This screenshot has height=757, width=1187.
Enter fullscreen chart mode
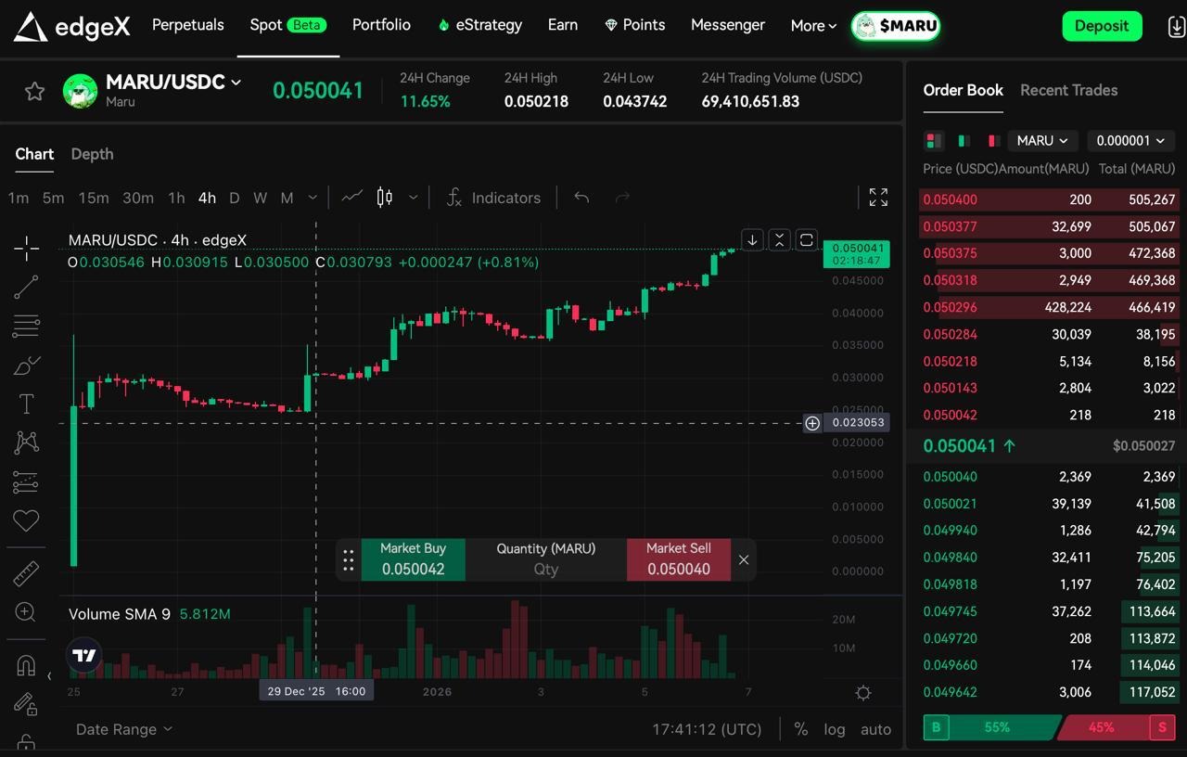878,197
